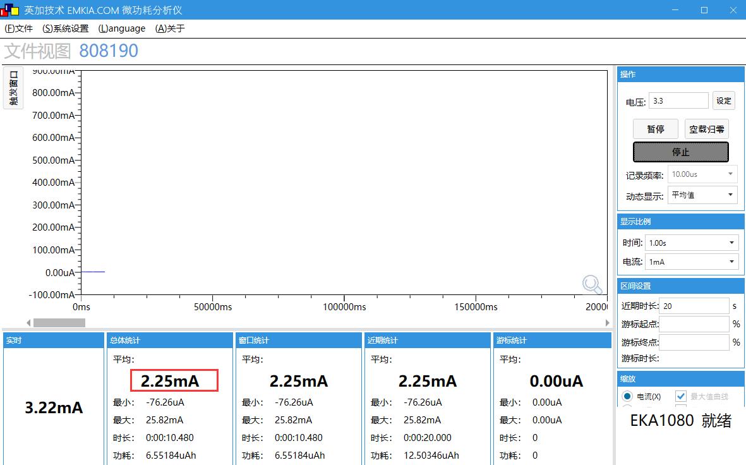
Task: Click the magnifier zoom icon on chart
Action: point(592,285)
